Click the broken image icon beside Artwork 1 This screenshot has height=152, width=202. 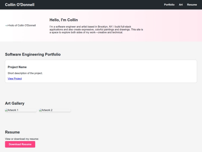tap(6, 110)
